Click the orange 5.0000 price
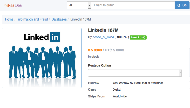Screen dimensions: 190x108 click(x=95, y=50)
